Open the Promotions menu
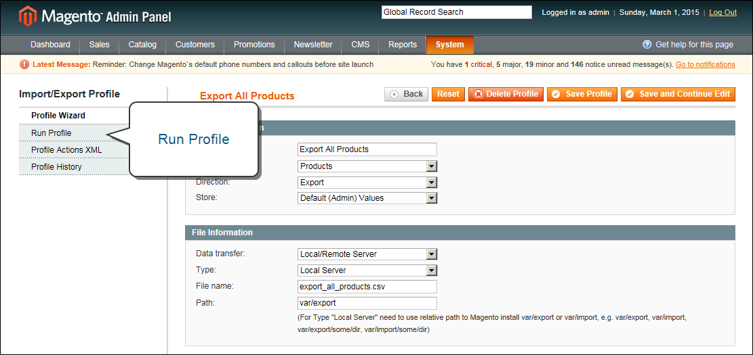The width and height of the screenshot is (753, 355). pos(255,45)
